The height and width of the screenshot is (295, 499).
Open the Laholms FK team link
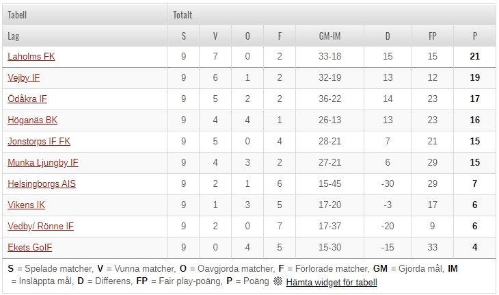tap(31, 57)
